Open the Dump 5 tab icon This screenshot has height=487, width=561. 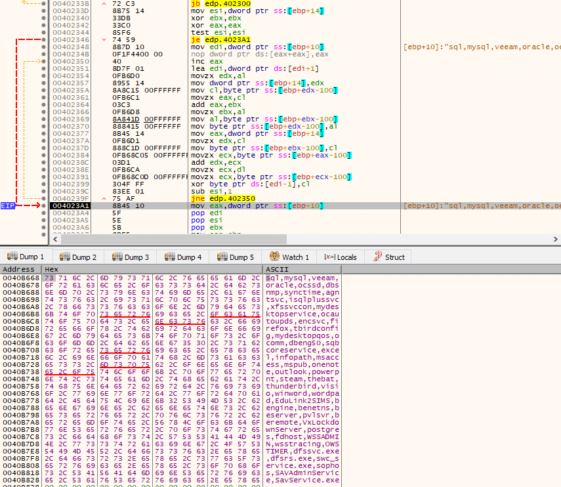[222, 256]
